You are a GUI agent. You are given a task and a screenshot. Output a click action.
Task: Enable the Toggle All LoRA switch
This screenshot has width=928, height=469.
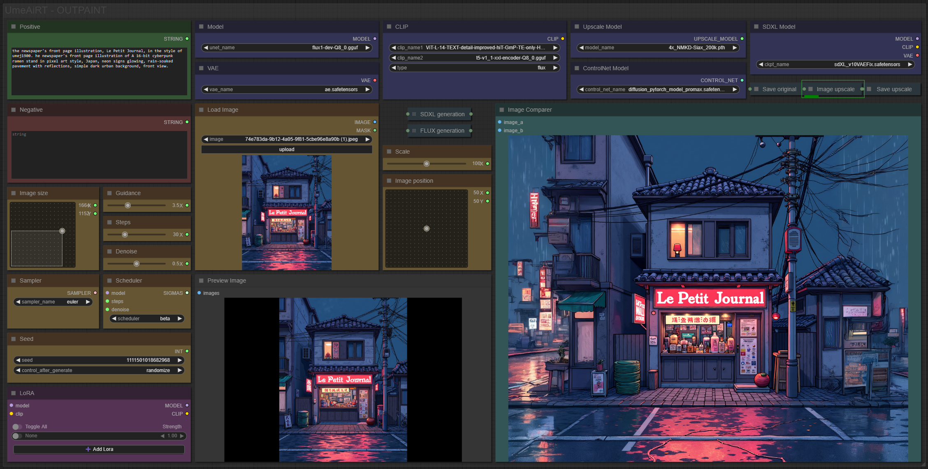click(17, 427)
